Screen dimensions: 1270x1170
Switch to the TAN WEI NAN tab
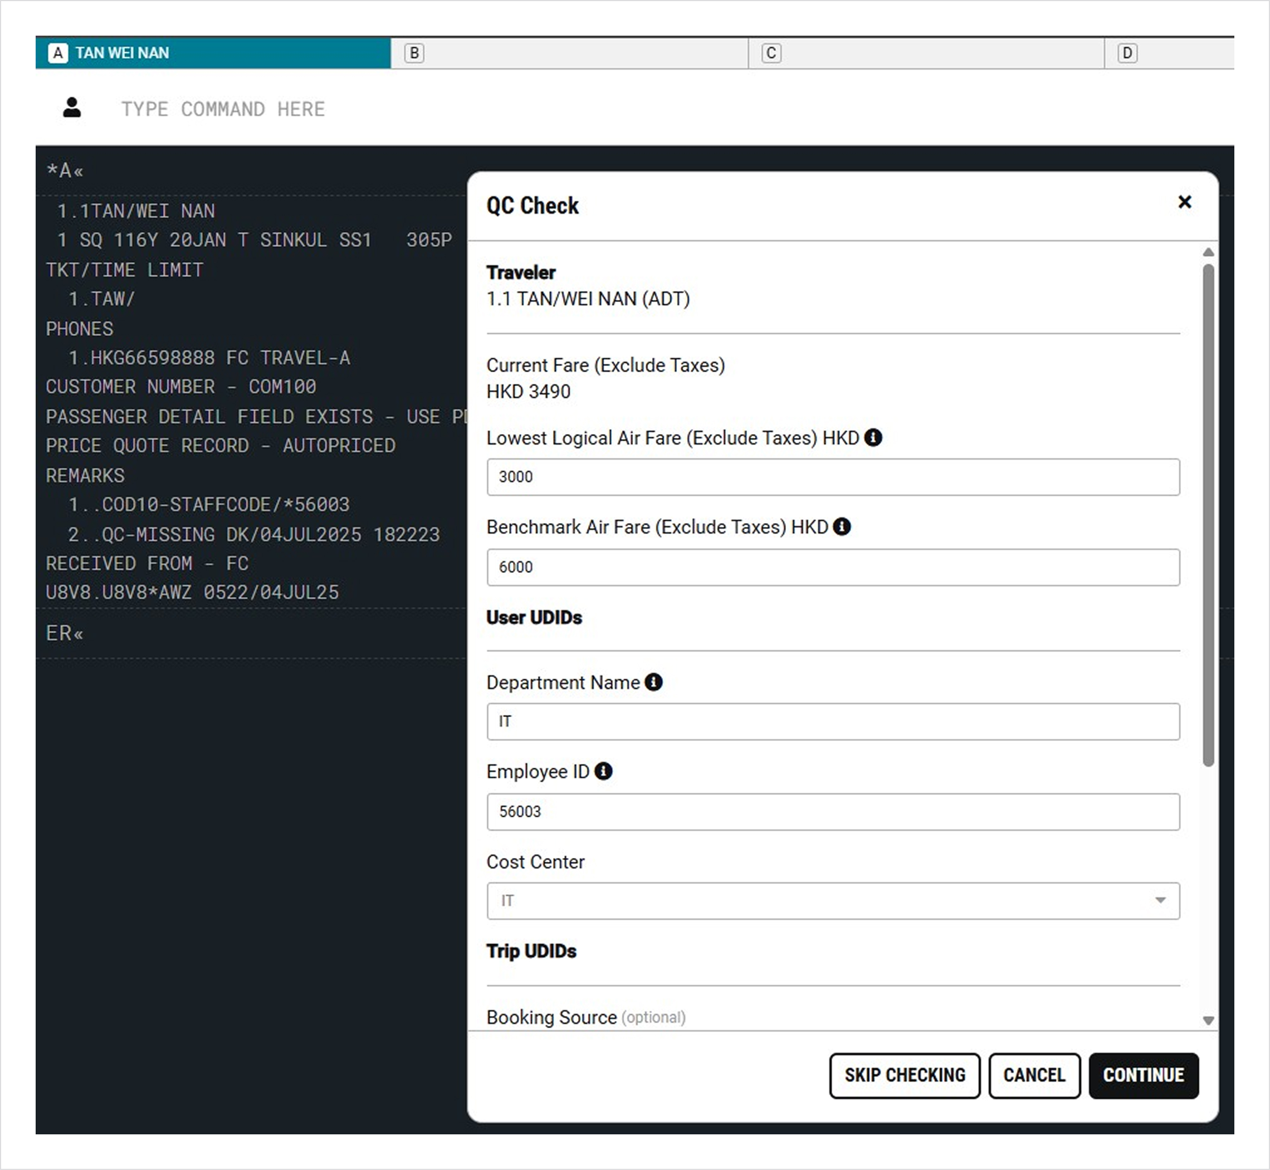[213, 53]
